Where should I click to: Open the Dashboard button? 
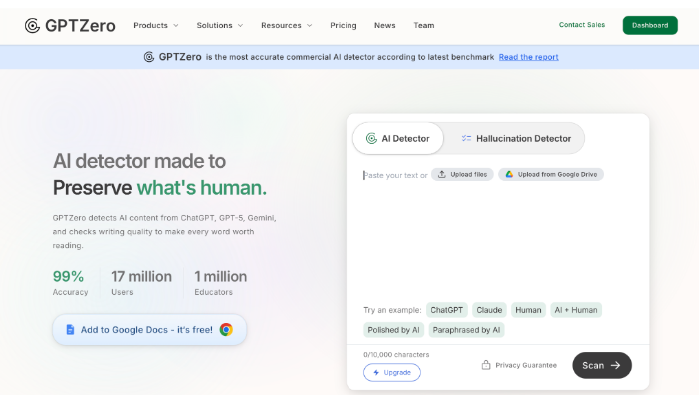[x=650, y=25]
